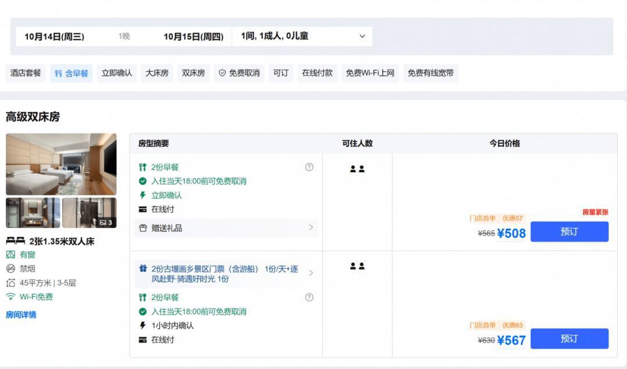
Task: Click the 门店首单 优惠57 tag
Action: click(496, 218)
